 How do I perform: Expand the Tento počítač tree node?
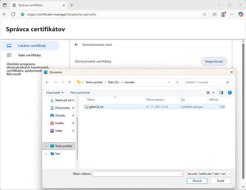[46, 146]
